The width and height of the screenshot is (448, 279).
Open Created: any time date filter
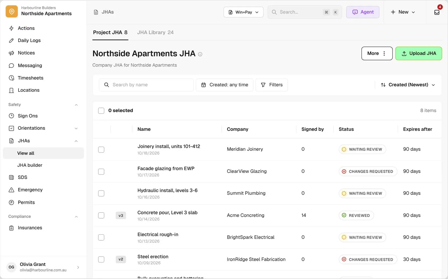pyautogui.click(x=225, y=85)
